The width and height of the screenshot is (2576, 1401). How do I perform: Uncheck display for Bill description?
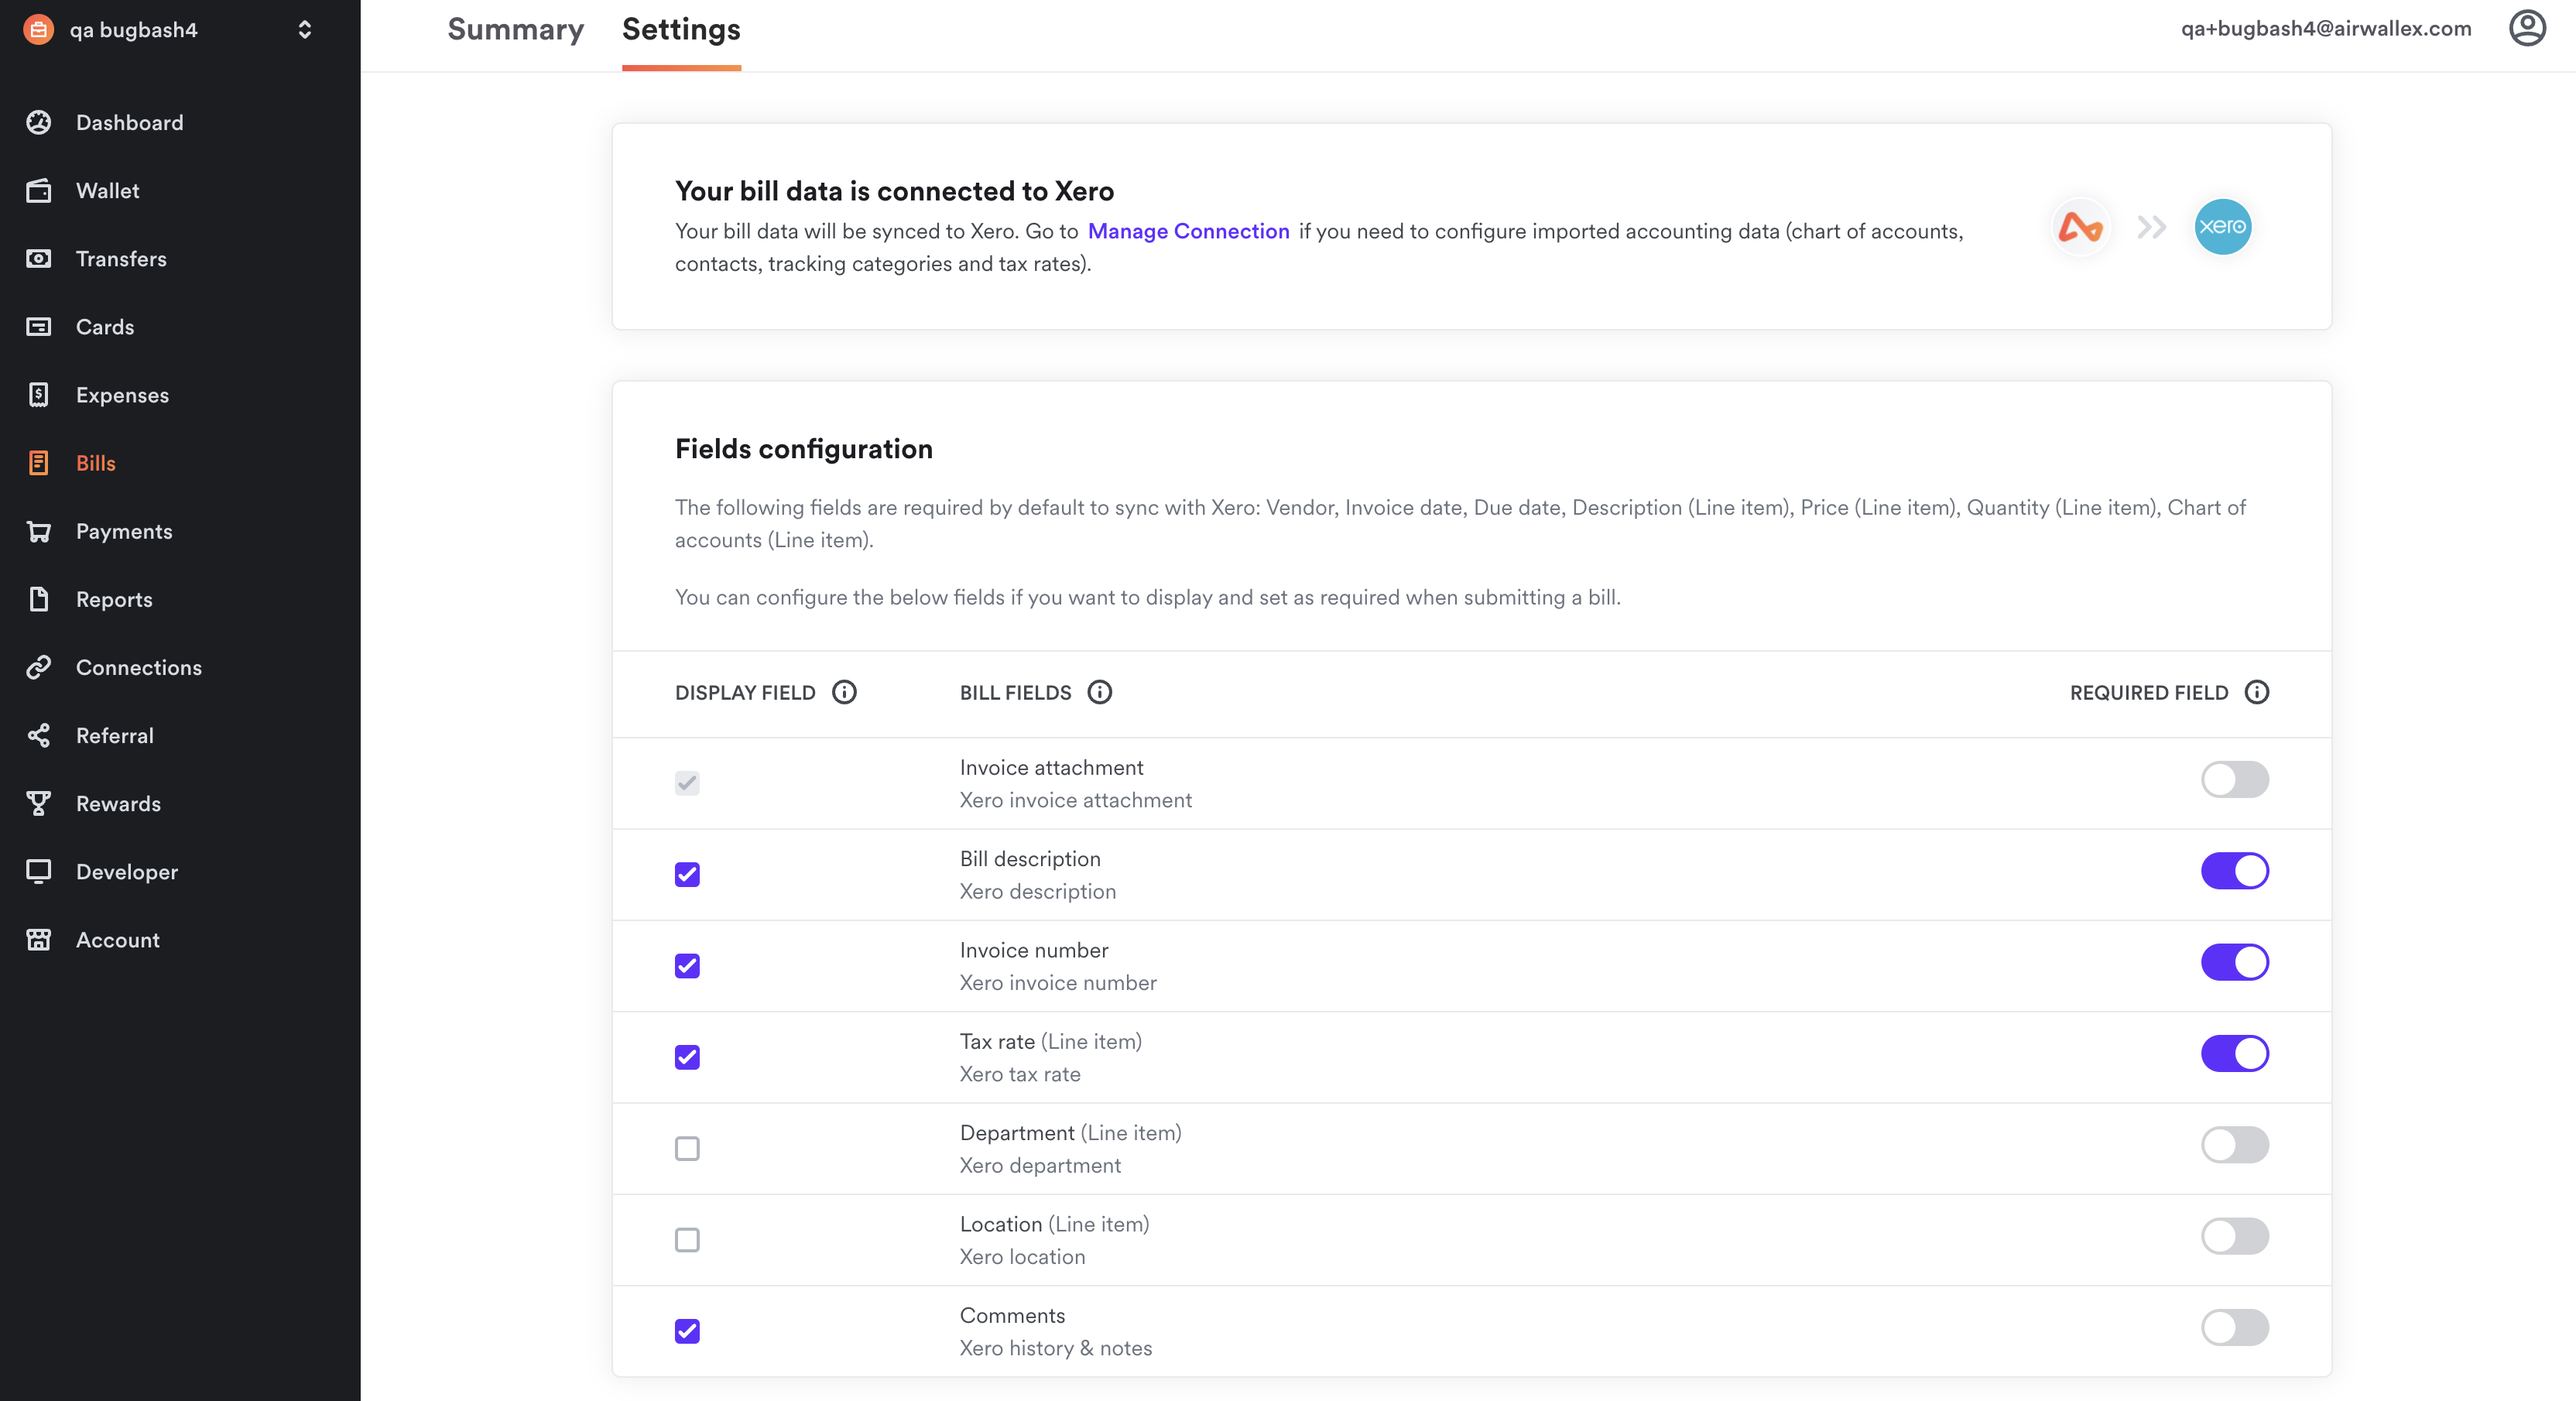coord(687,874)
